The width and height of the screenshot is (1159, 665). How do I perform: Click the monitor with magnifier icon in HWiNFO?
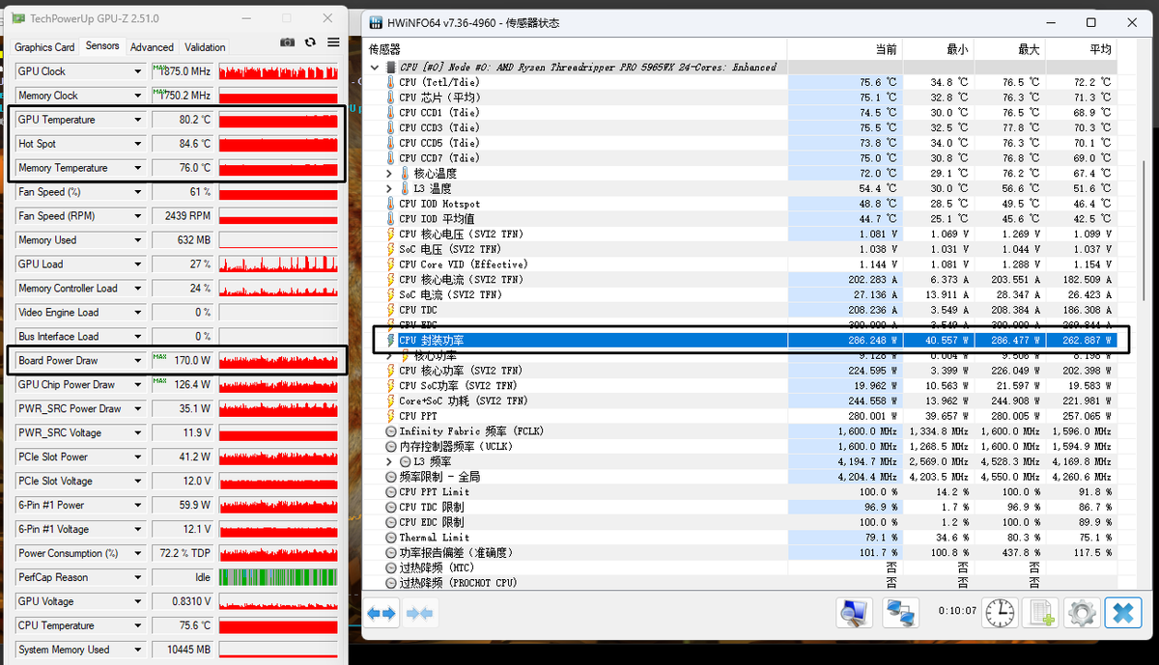855,612
